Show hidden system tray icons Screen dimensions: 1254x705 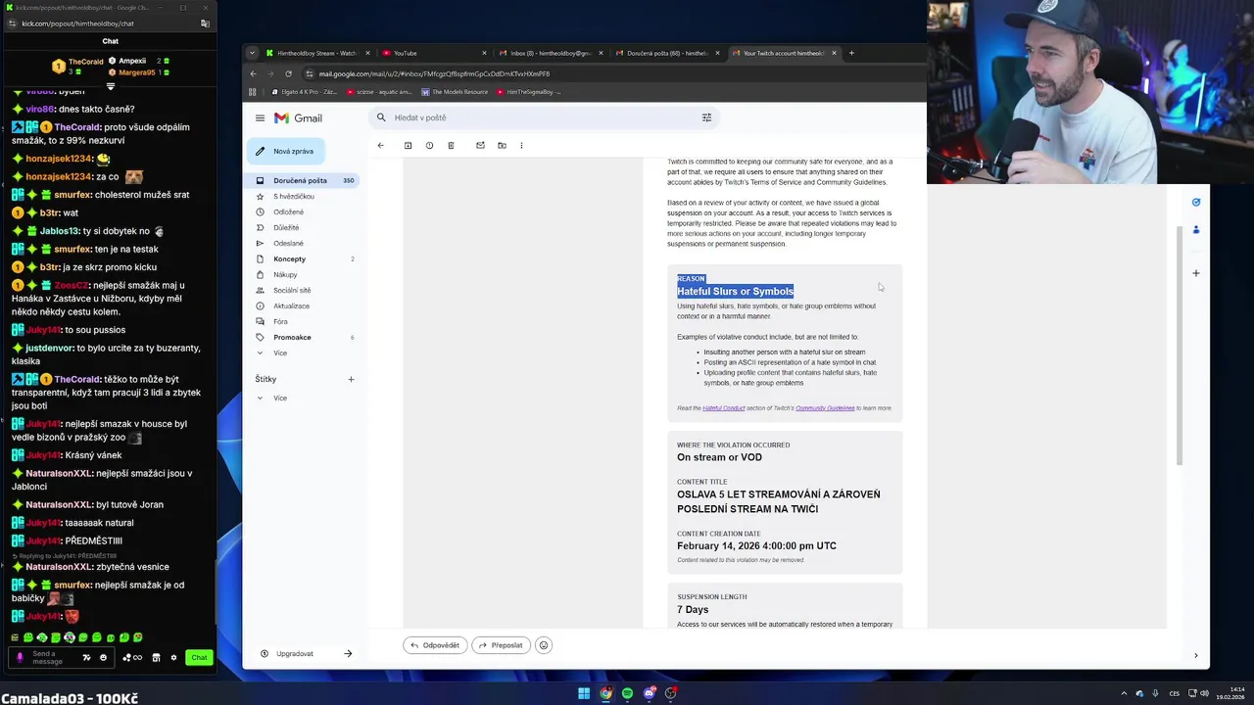coord(1124,693)
